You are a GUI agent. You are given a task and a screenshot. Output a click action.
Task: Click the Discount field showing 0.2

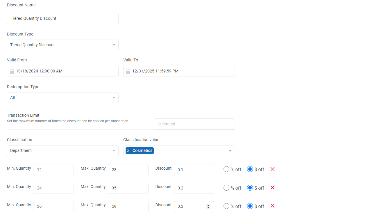click(x=194, y=188)
